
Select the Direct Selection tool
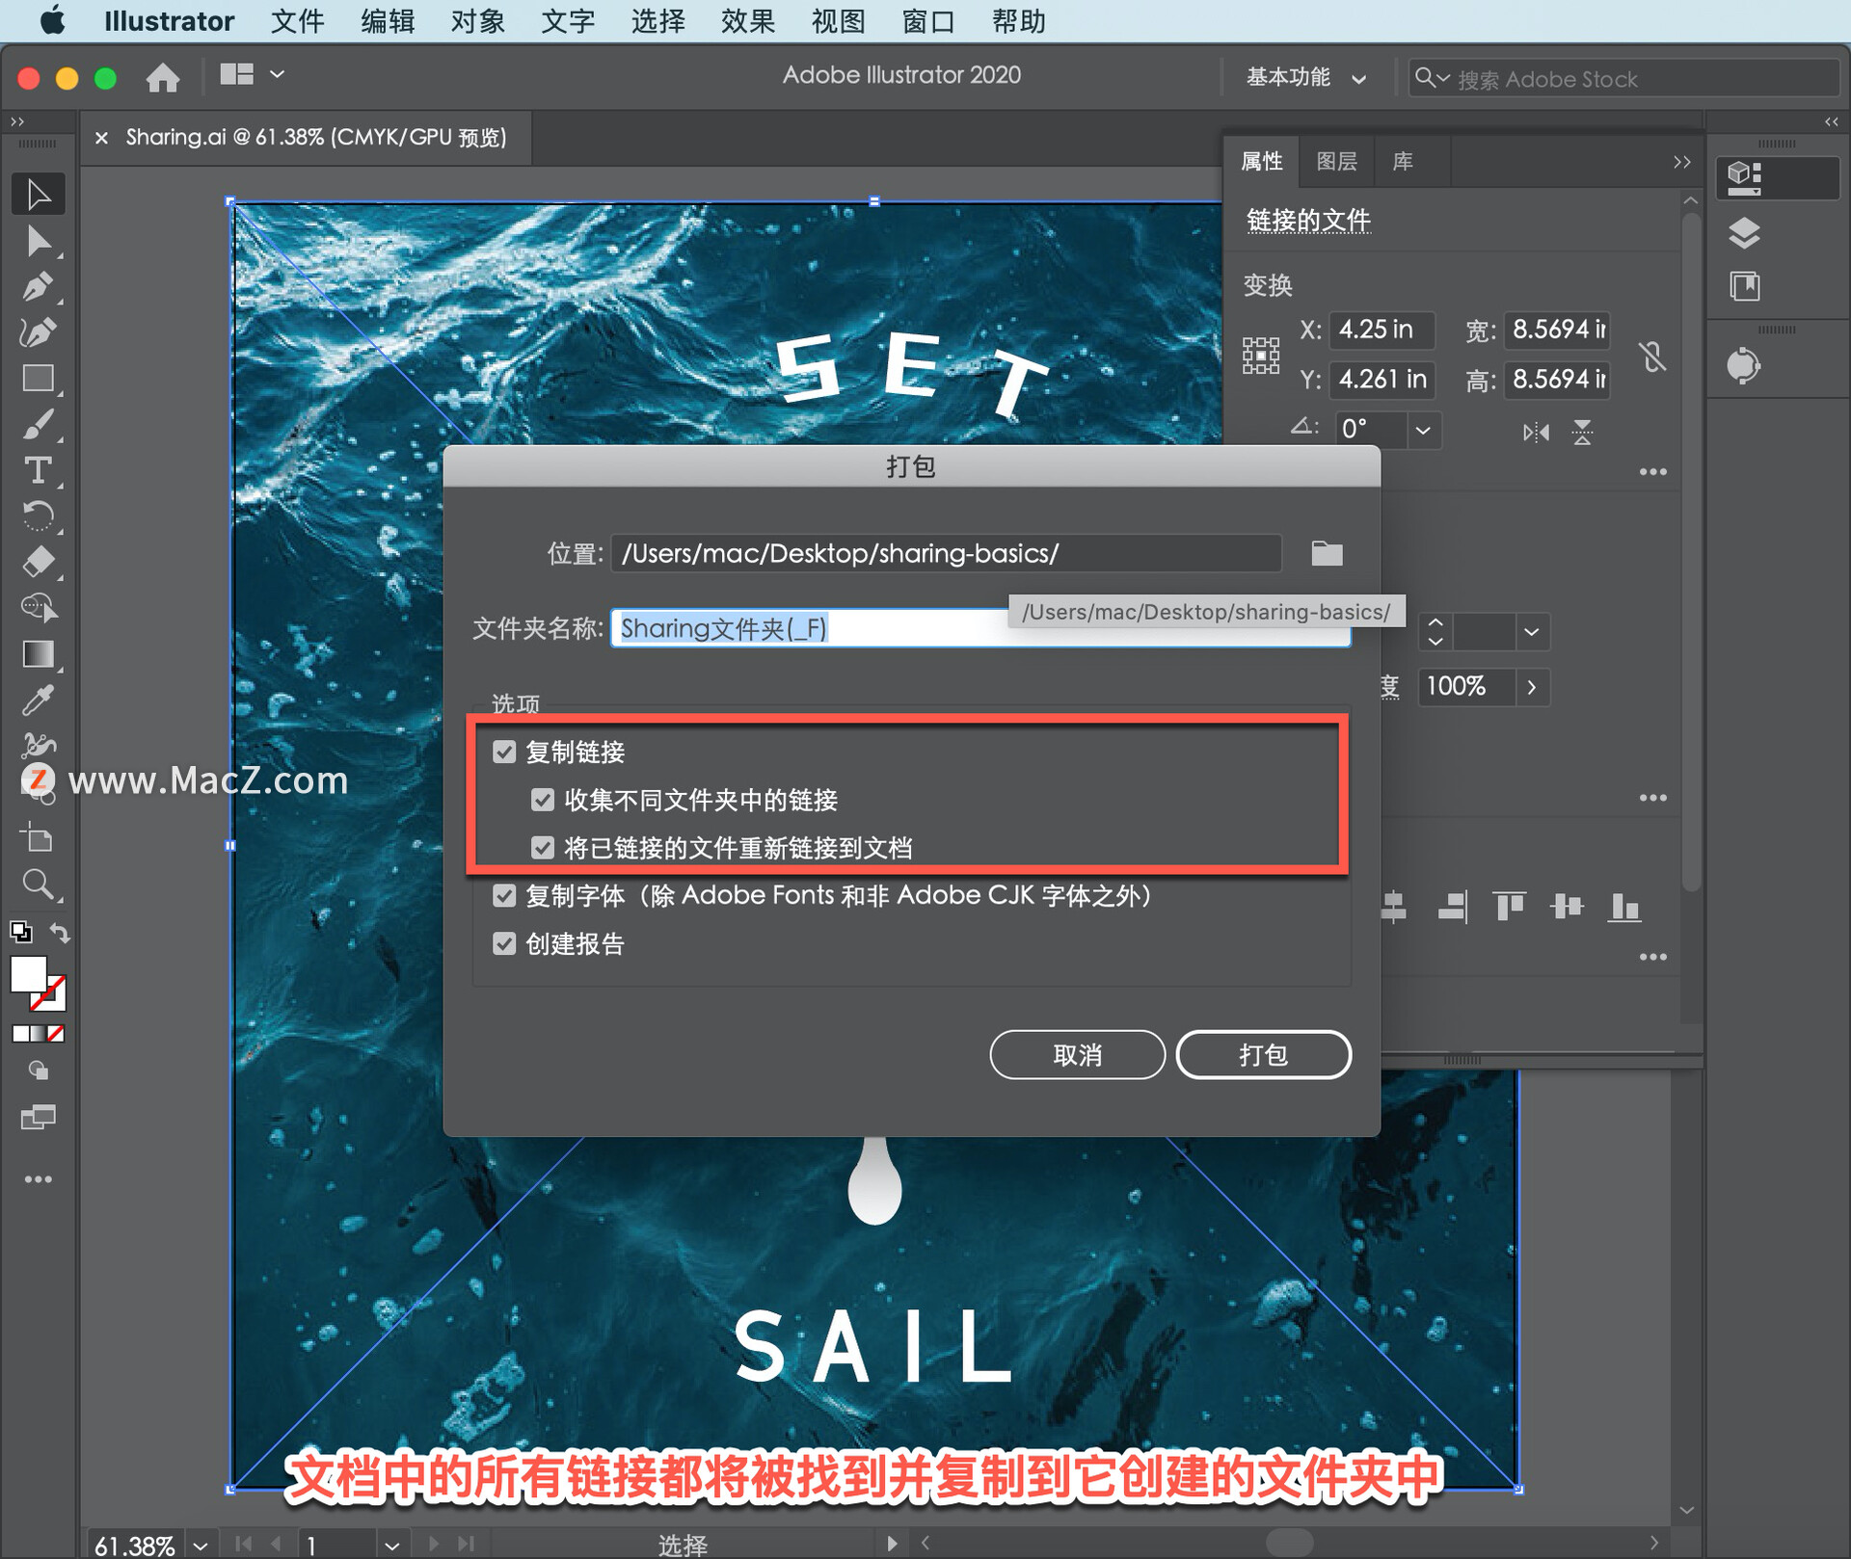pos(39,241)
